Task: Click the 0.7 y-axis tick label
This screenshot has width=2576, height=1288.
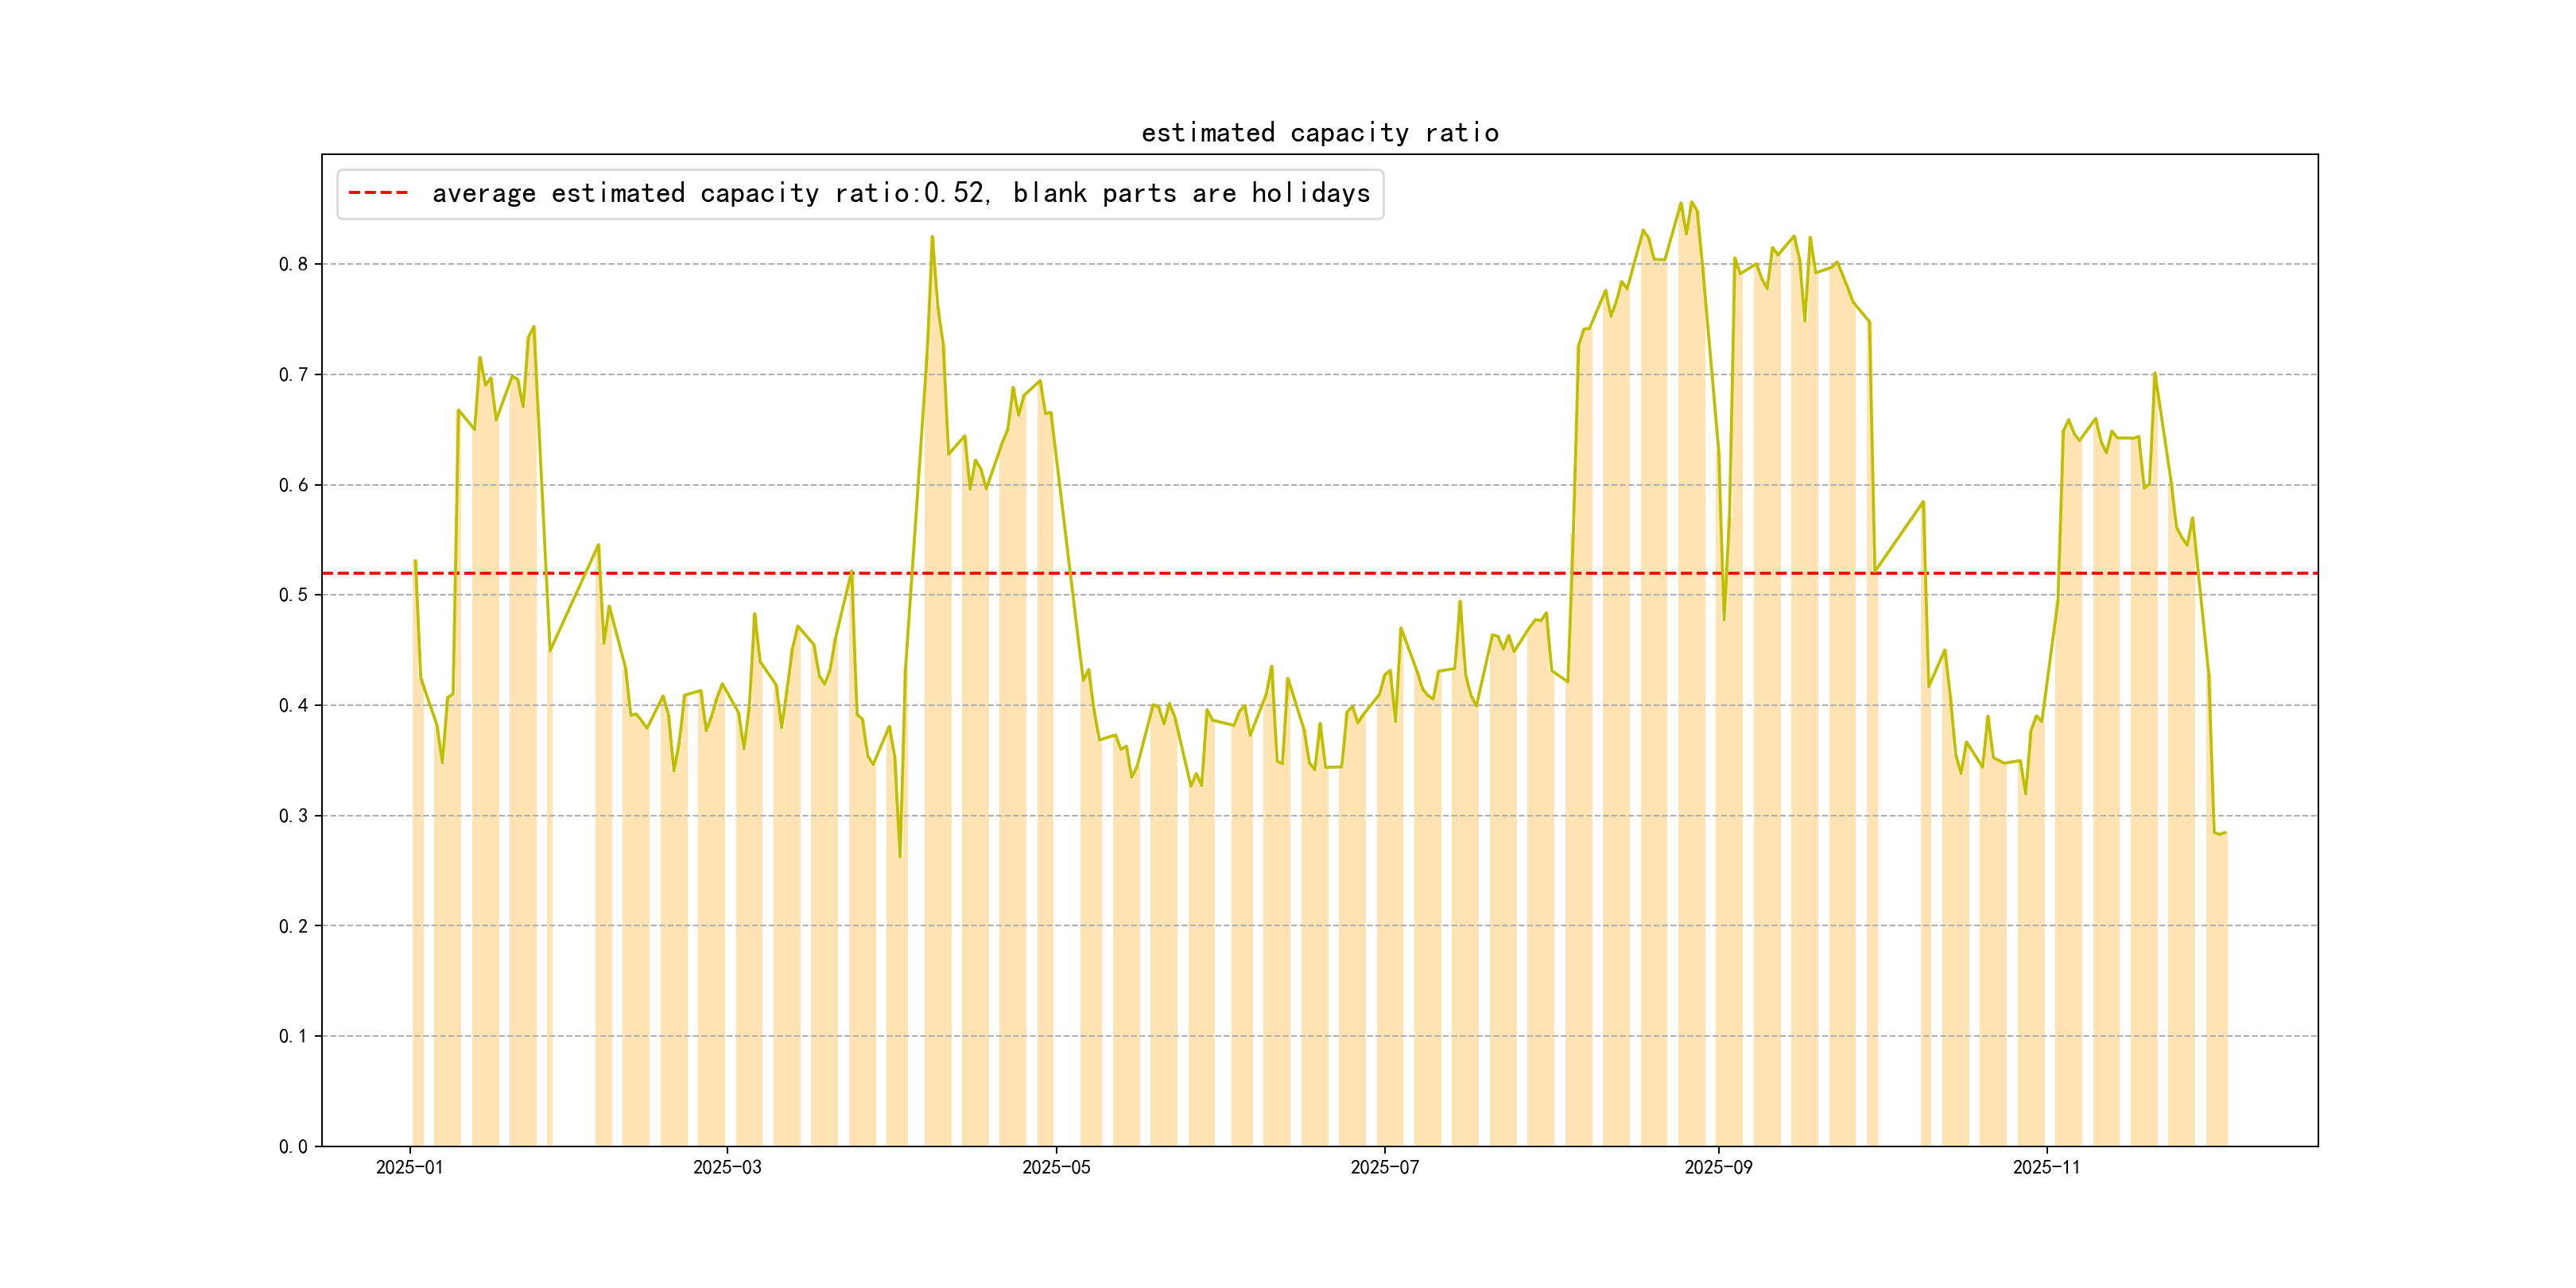Action: pos(293,375)
